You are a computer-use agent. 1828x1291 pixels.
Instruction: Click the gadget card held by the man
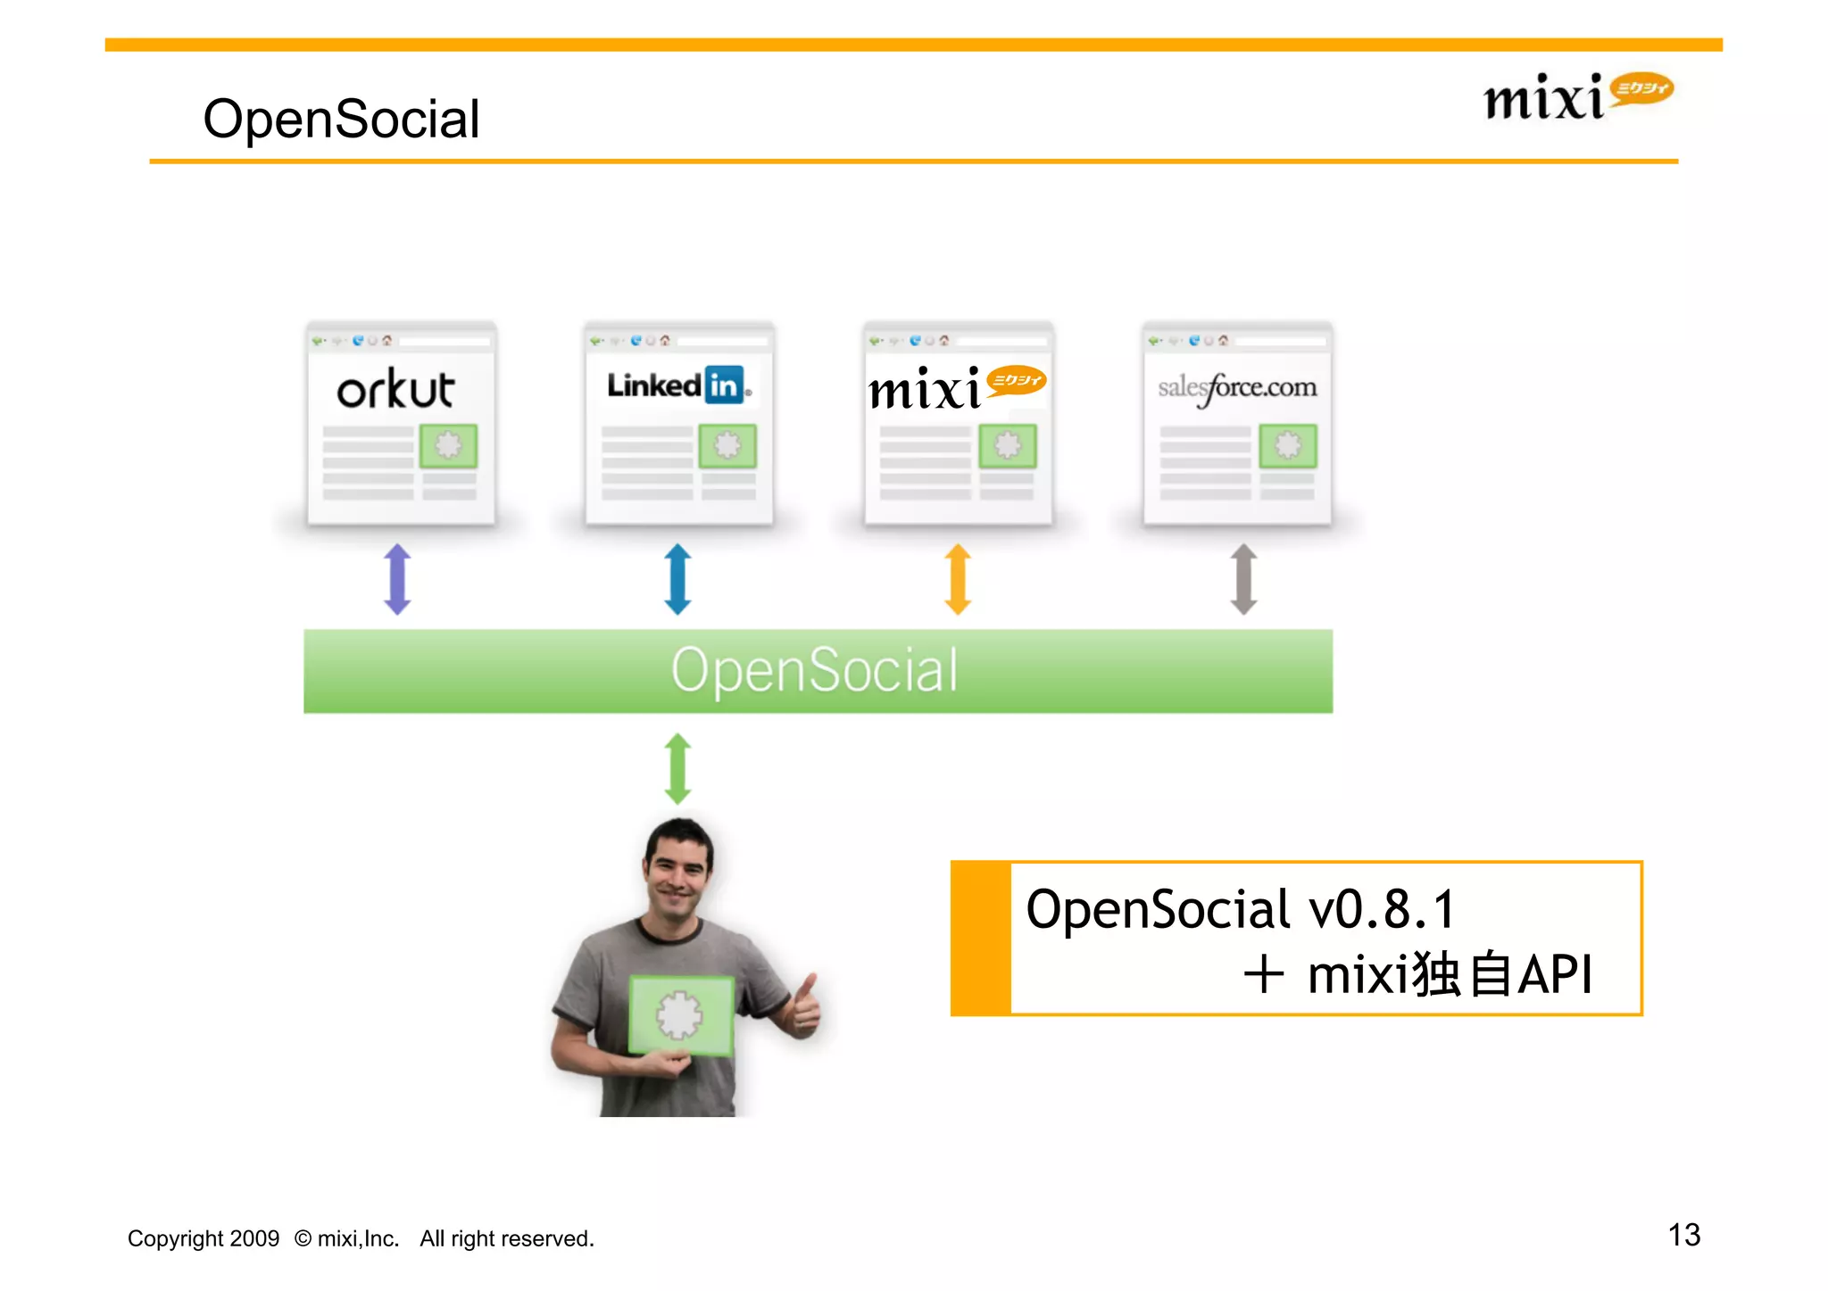pos(680,1015)
